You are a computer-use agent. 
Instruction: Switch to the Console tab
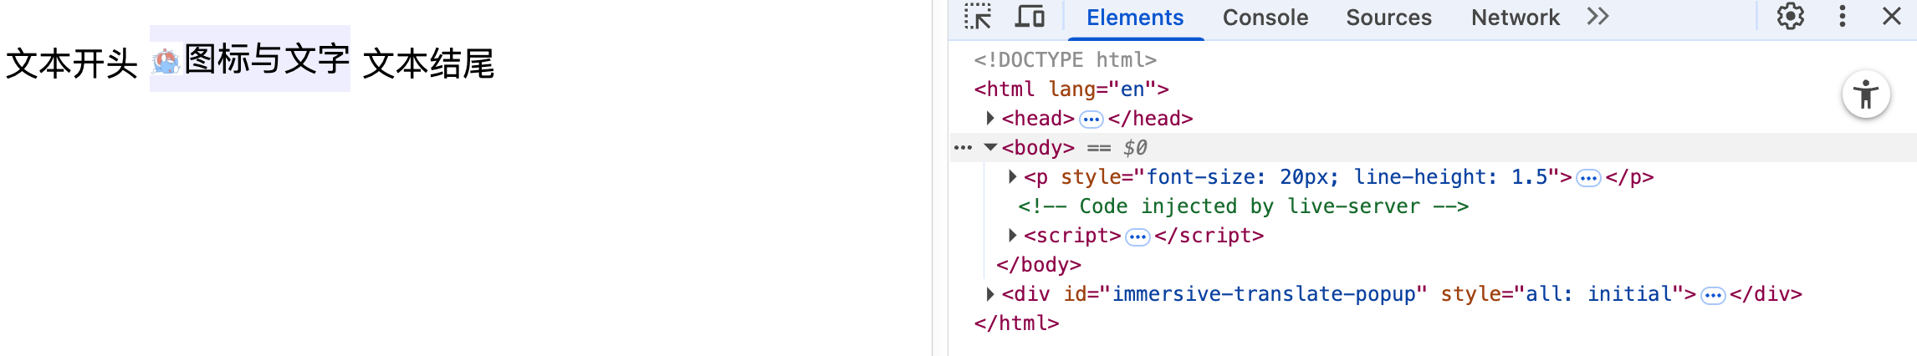[x=1265, y=18]
